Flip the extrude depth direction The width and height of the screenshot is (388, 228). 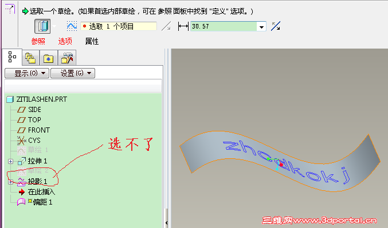(276, 26)
